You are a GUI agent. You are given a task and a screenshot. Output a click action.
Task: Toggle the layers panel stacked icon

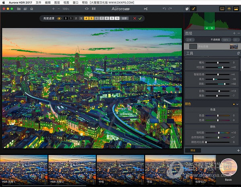[229, 9]
